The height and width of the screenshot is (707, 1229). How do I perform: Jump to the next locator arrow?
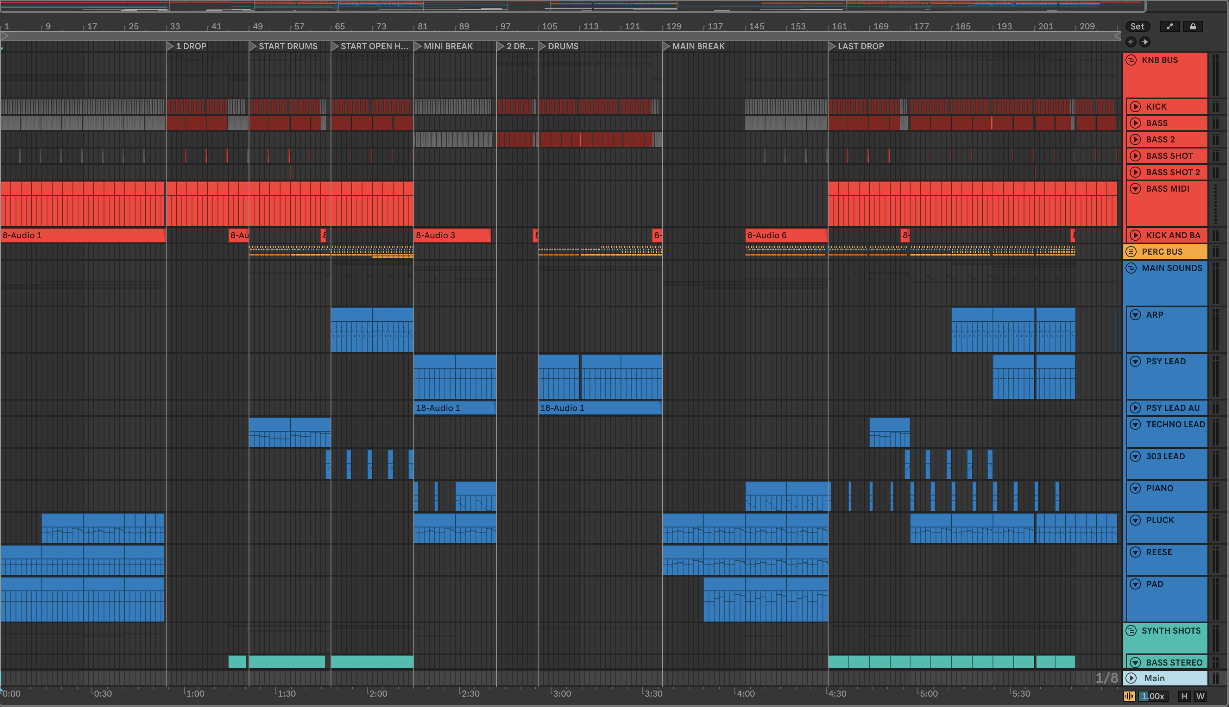1144,42
